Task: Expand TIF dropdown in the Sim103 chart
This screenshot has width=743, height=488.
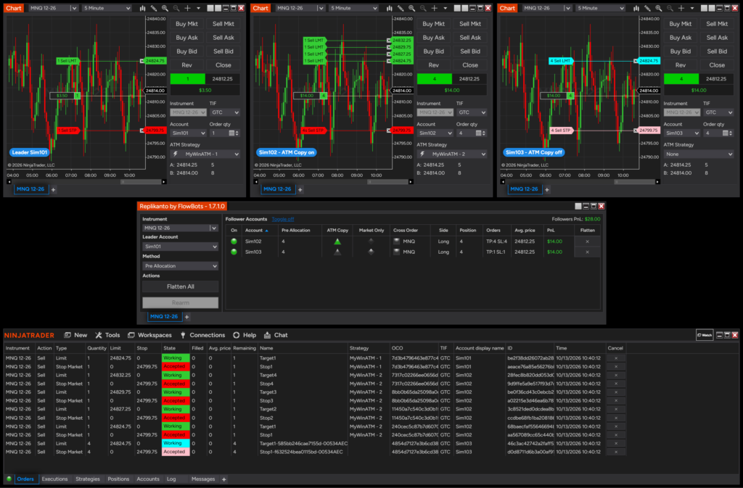Action: pyautogui.click(x=719, y=112)
